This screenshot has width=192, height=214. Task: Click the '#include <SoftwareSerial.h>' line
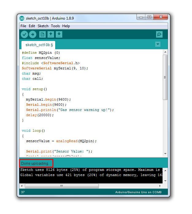(51, 63)
